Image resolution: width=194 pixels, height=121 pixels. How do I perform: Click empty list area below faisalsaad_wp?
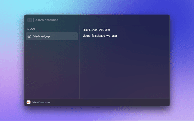(x=52, y=70)
